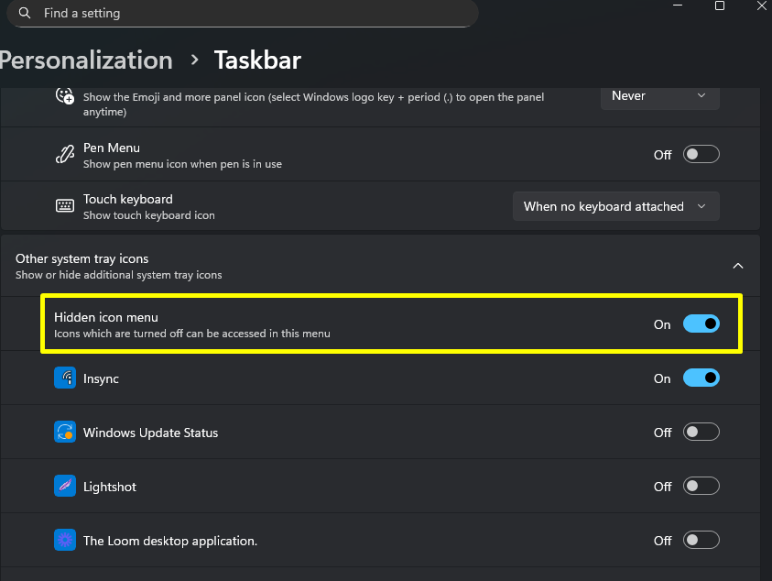Open the Emoji panel 'Never' dropdown
This screenshot has width=772, height=581.
(659, 95)
